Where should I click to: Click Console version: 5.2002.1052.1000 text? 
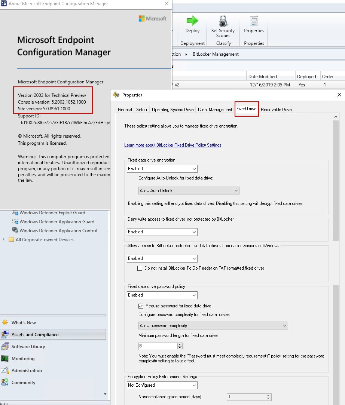click(52, 102)
